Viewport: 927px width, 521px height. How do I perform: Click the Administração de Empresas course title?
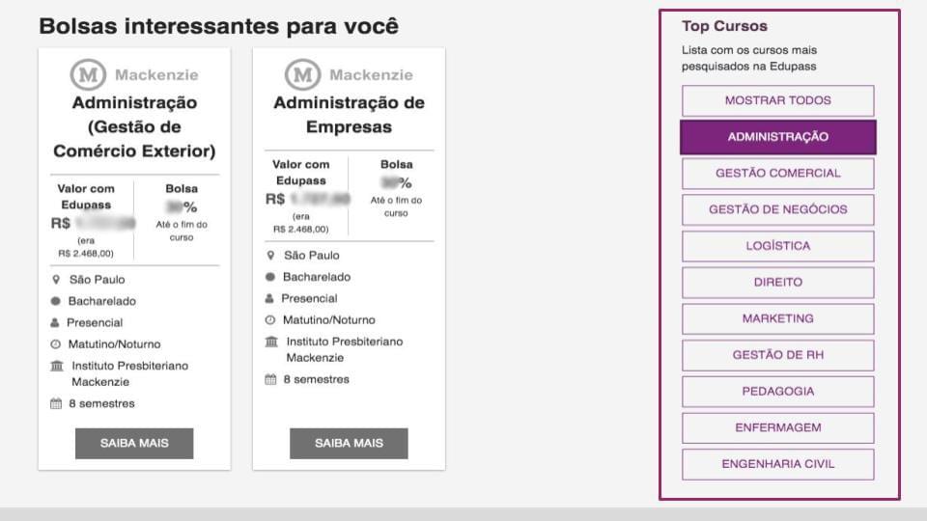(349, 115)
